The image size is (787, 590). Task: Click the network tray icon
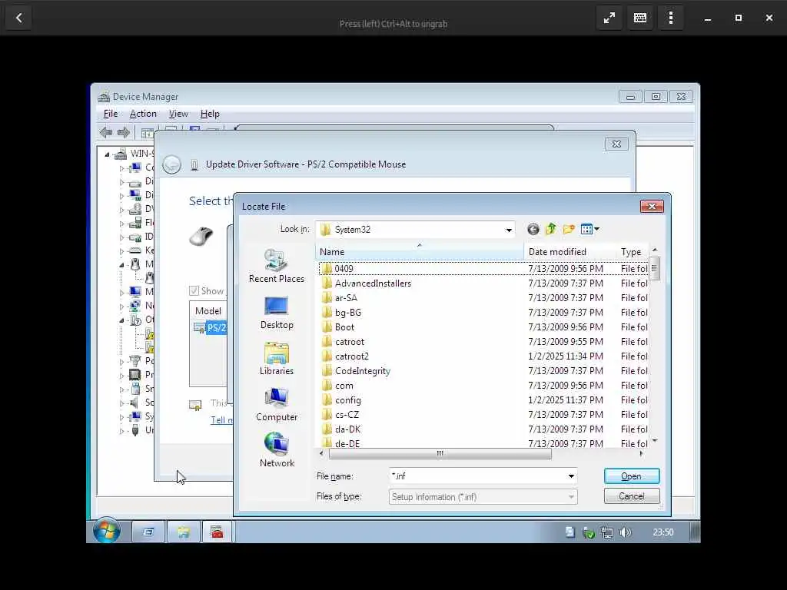pos(607,532)
